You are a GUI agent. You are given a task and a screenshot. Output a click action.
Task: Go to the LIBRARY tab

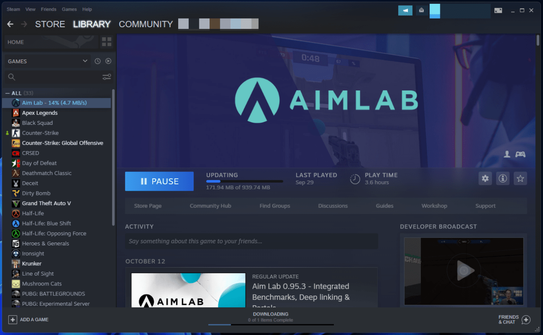92,24
